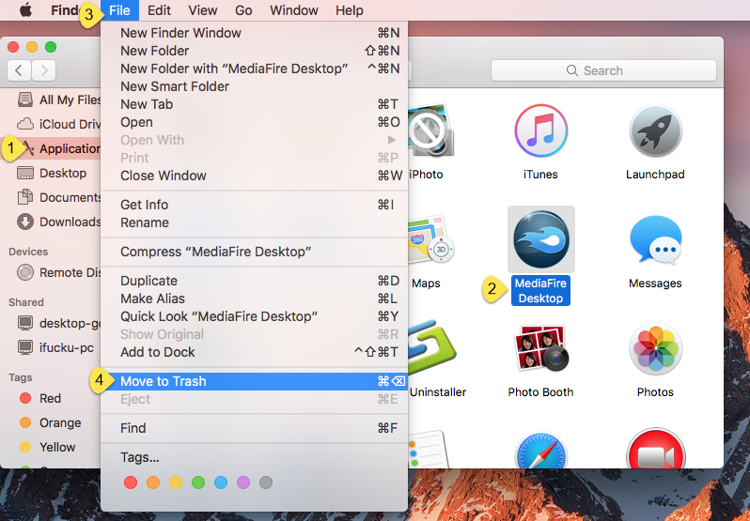Choose Move to Trash menu item
Image resolution: width=750 pixels, height=521 pixels.
[x=254, y=381]
